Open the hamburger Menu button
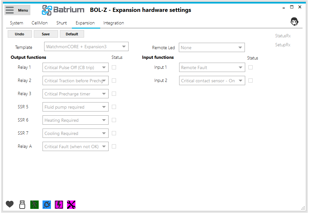The height and width of the screenshot is (214, 309). [x=17, y=10]
